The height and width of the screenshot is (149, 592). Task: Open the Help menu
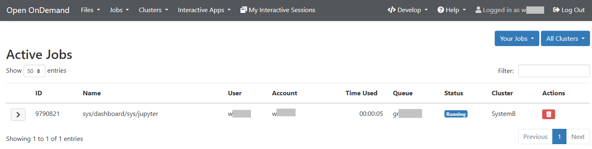[x=452, y=10]
